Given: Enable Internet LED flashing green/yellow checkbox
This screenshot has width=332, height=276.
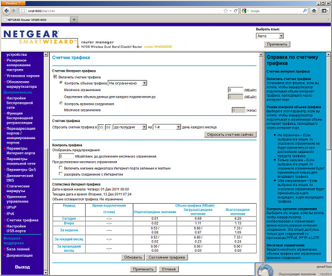Looking at the screenshot, I should (61, 168).
